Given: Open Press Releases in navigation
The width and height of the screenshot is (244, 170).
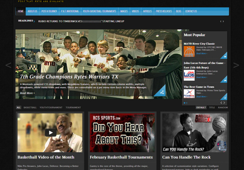Looking at the screenshot, I should click(x=164, y=11).
